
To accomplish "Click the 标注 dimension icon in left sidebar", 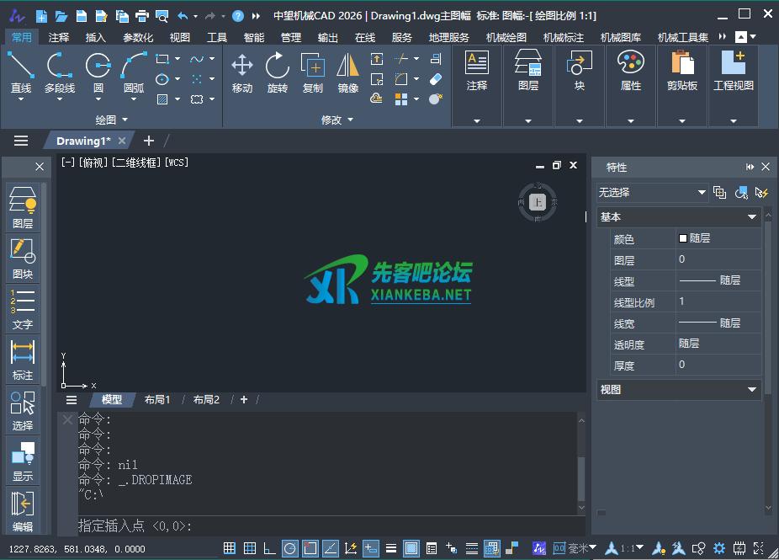I will click(x=23, y=359).
